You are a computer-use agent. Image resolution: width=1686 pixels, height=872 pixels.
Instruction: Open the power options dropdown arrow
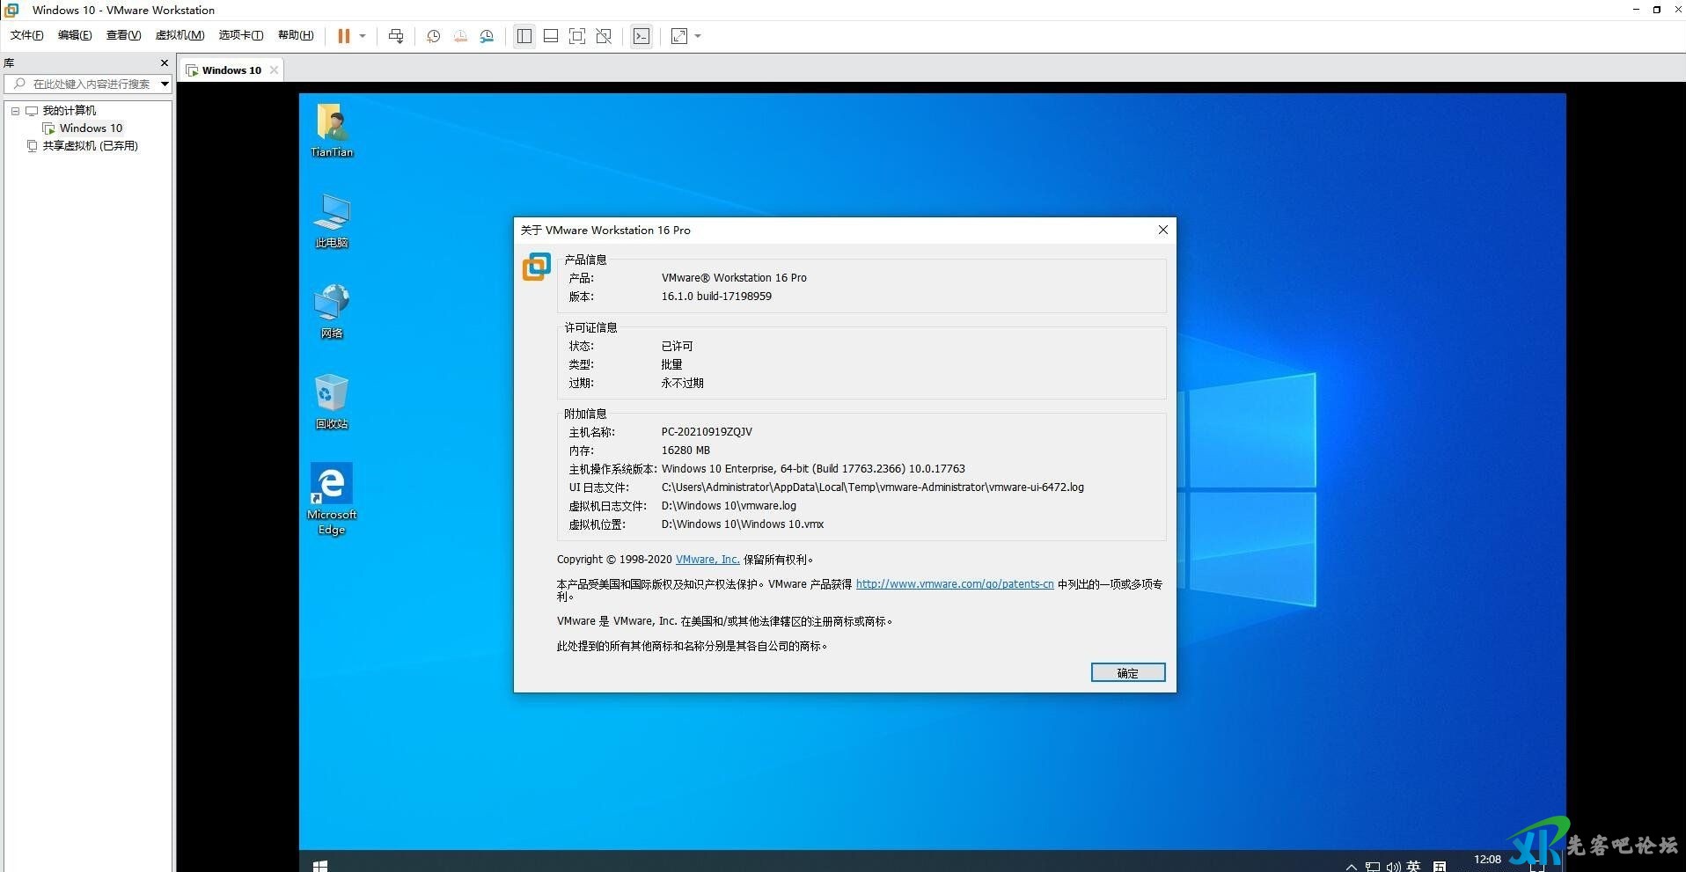click(x=363, y=36)
